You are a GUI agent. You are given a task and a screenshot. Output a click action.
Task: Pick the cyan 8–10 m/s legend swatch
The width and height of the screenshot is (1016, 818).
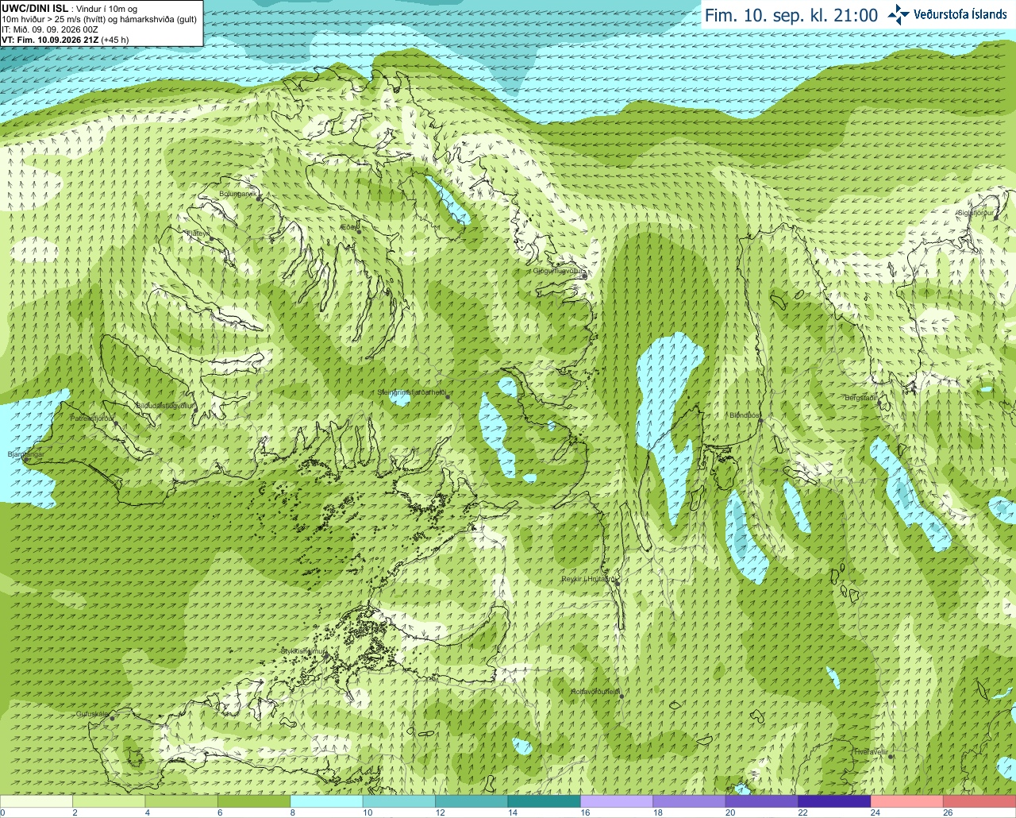coord(326,801)
